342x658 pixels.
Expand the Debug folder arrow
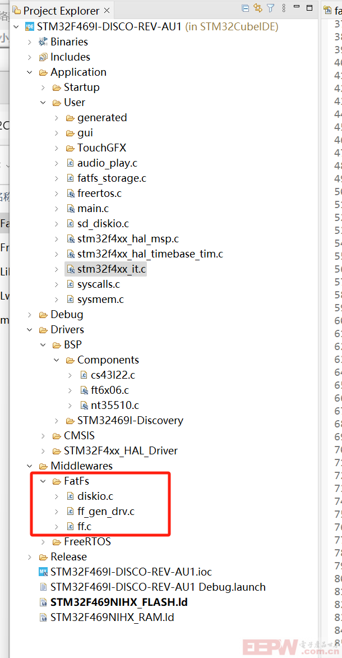point(29,314)
